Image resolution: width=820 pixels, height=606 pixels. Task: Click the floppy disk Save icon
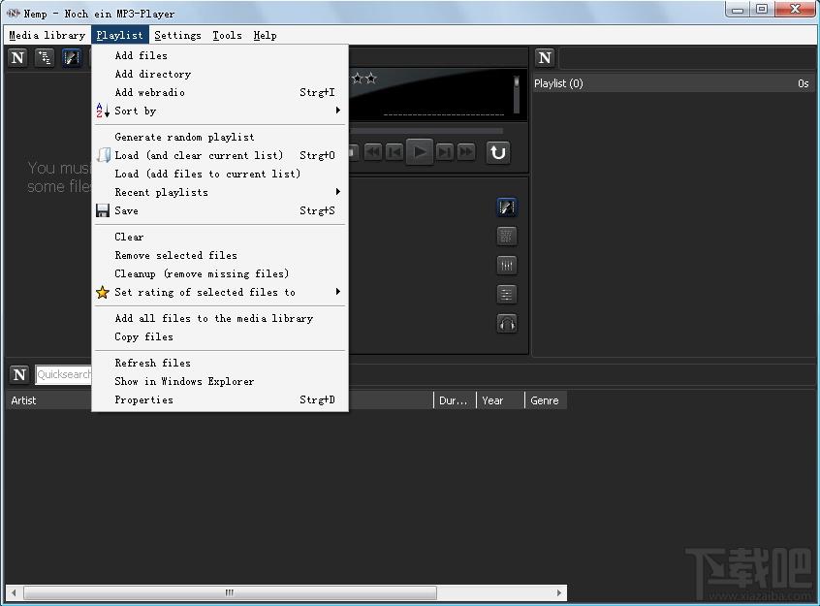coord(103,210)
